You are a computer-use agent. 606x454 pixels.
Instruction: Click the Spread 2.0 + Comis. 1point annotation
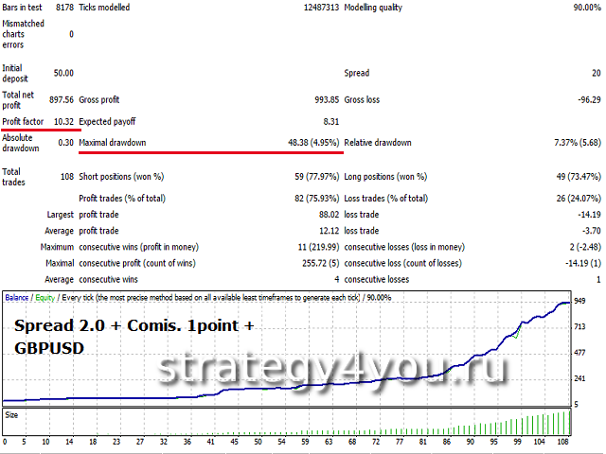coord(133,325)
